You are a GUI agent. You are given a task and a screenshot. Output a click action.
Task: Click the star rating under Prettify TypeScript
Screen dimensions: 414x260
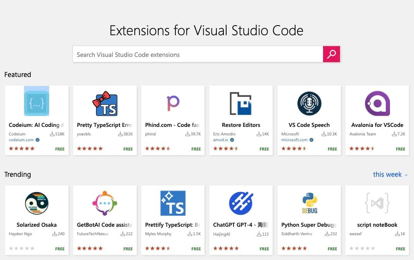[158, 249]
